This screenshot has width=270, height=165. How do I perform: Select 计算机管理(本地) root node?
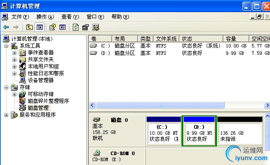(x=32, y=39)
